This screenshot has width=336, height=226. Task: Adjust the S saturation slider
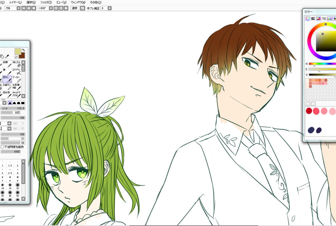click(322, 69)
